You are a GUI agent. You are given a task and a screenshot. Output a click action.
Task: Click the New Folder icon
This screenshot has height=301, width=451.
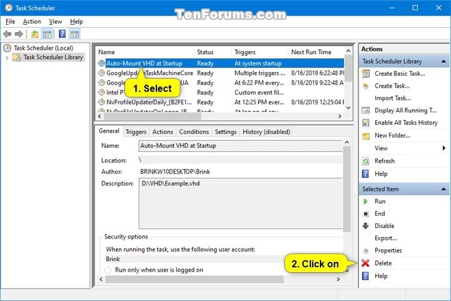[366, 136]
